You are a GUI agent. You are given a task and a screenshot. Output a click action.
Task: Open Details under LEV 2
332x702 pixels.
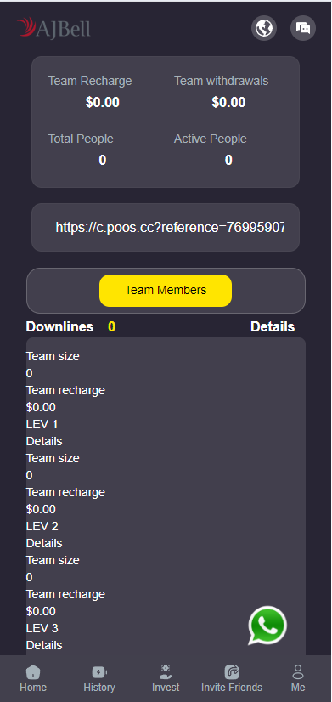coord(44,544)
